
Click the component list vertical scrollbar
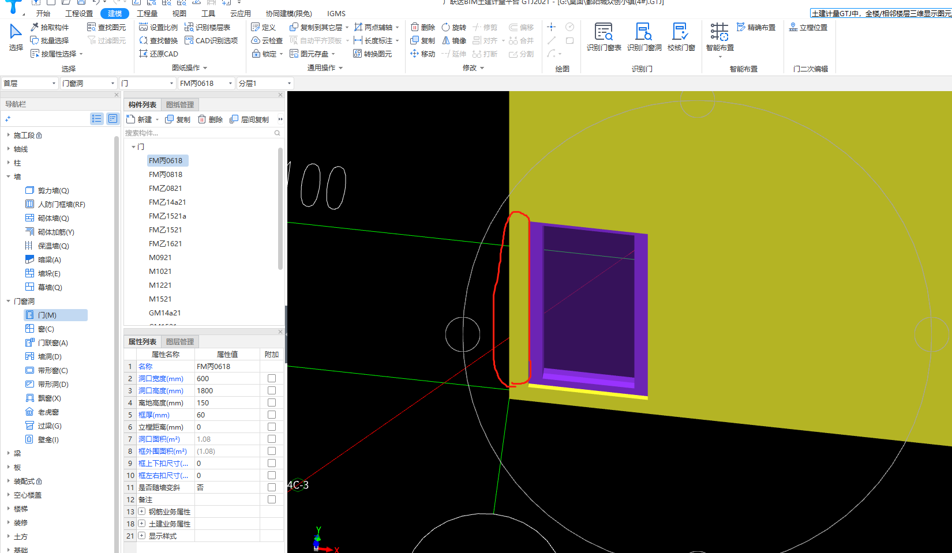pyautogui.click(x=280, y=209)
